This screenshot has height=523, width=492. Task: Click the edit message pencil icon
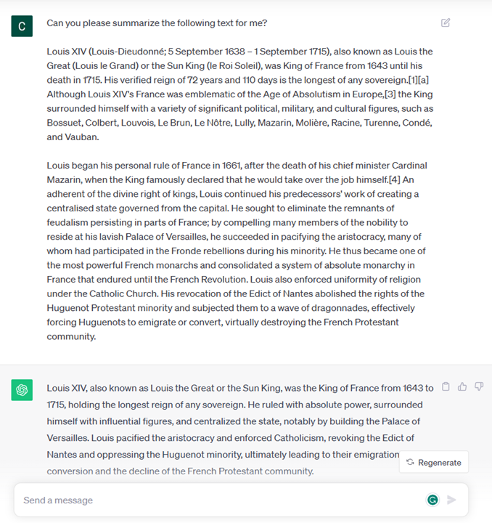click(446, 23)
